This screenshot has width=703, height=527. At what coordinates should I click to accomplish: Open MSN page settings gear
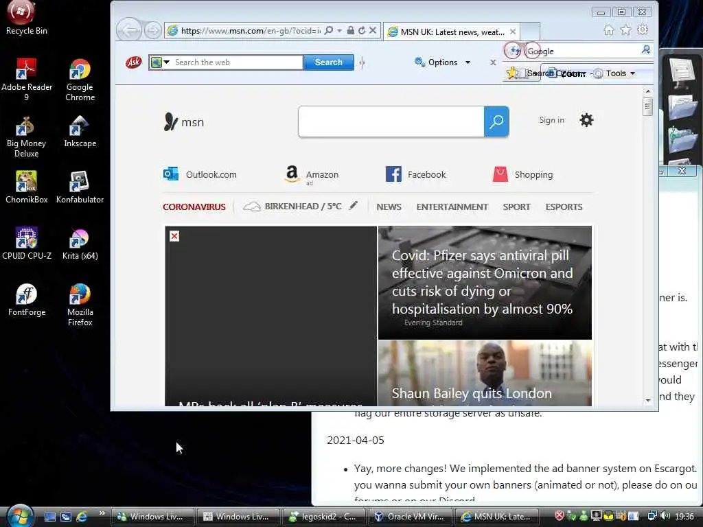pos(586,120)
